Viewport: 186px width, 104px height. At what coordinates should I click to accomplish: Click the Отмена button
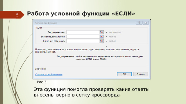click(x=141, y=74)
